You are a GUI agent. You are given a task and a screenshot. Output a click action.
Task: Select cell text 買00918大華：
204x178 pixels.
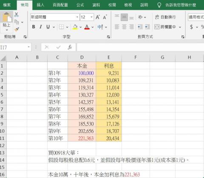click(63, 153)
